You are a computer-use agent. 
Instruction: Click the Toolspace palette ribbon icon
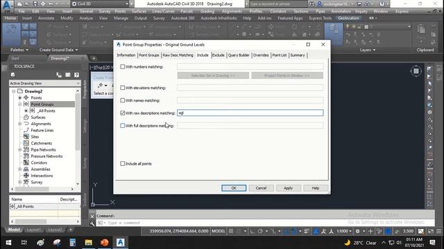[x=11, y=34]
